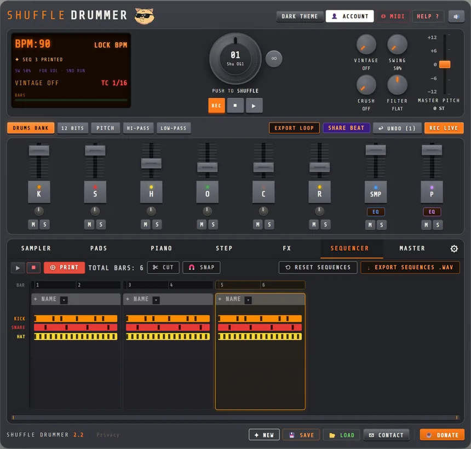Open the EQ for P channel
The height and width of the screenshot is (449, 471).
(x=432, y=212)
